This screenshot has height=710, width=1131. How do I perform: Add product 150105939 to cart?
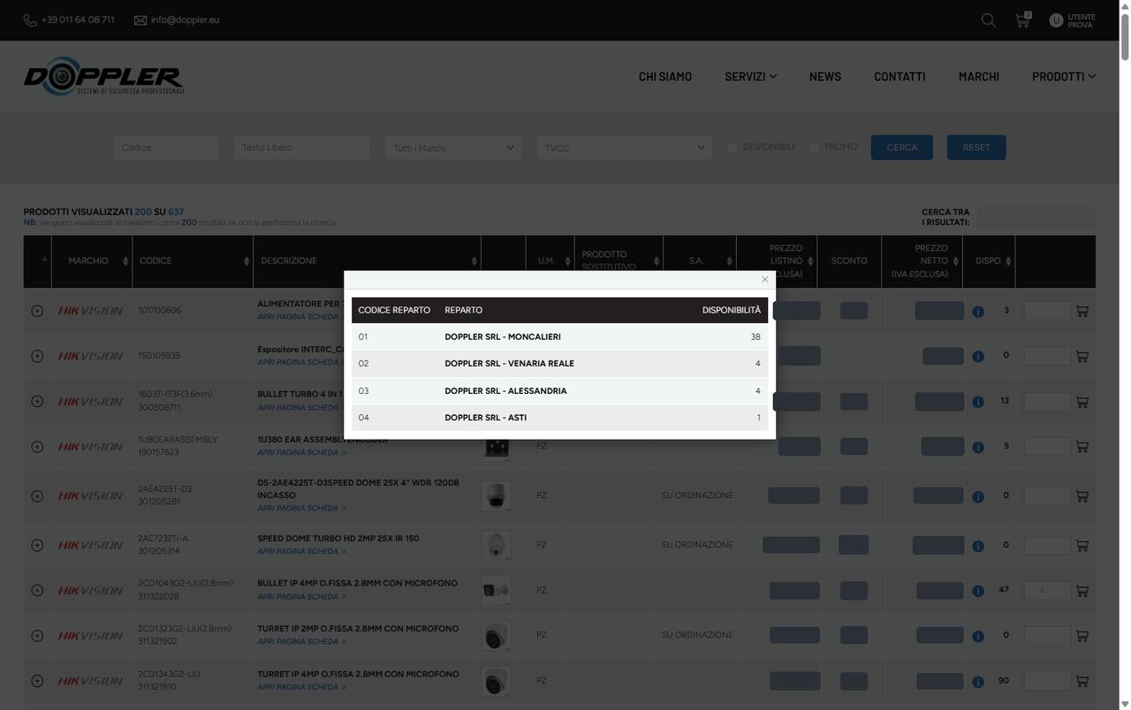pos(1082,357)
